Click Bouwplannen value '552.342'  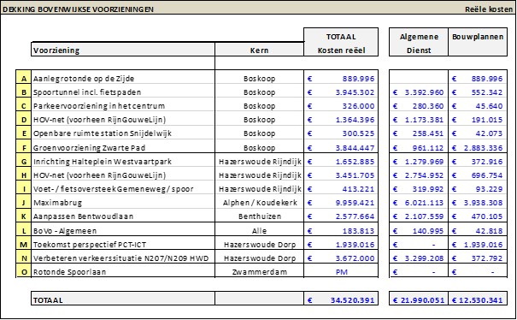[x=487, y=92]
